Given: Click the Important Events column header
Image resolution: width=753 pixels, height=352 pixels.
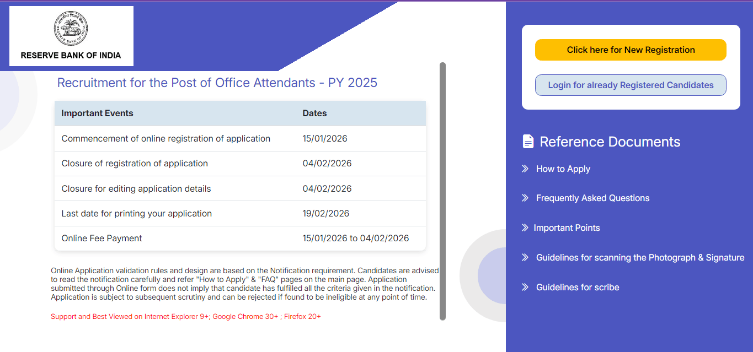Looking at the screenshot, I should pyautogui.click(x=97, y=113).
